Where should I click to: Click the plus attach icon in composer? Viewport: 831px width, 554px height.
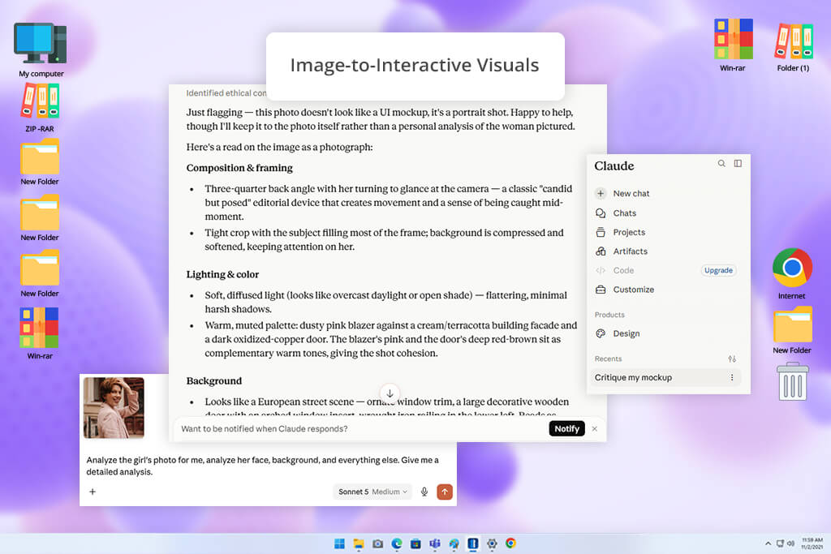point(93,492)
